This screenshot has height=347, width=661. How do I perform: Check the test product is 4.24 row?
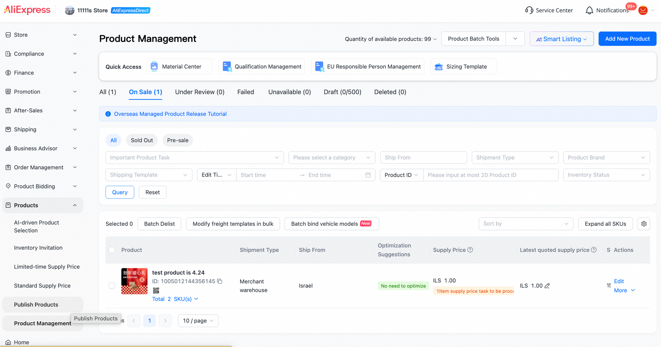[x=112, y=286]
